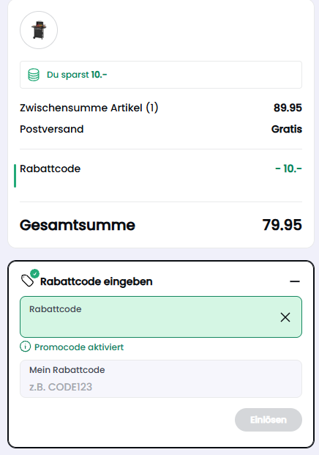Click the info icon beside Promocode aktiviert
Viewport: 319px width, 455px height.
25,347
